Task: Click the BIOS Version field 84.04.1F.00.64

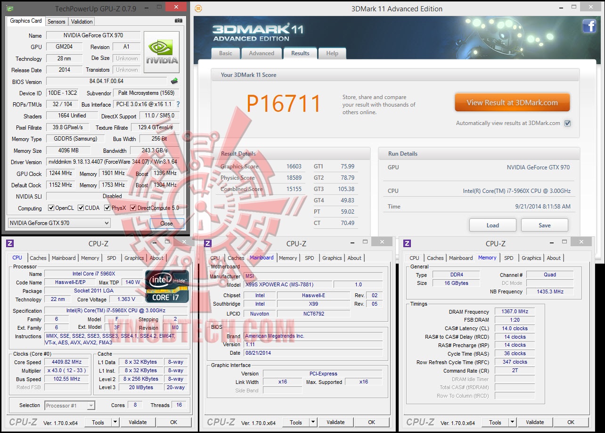Action: tap(107, 82)
